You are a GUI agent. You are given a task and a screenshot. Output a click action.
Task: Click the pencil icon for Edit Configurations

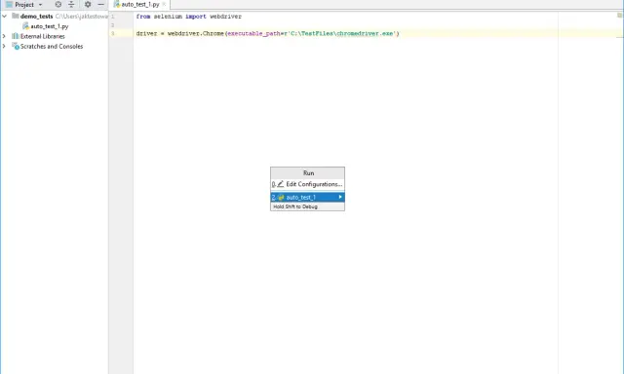click(x=281, y=184)
